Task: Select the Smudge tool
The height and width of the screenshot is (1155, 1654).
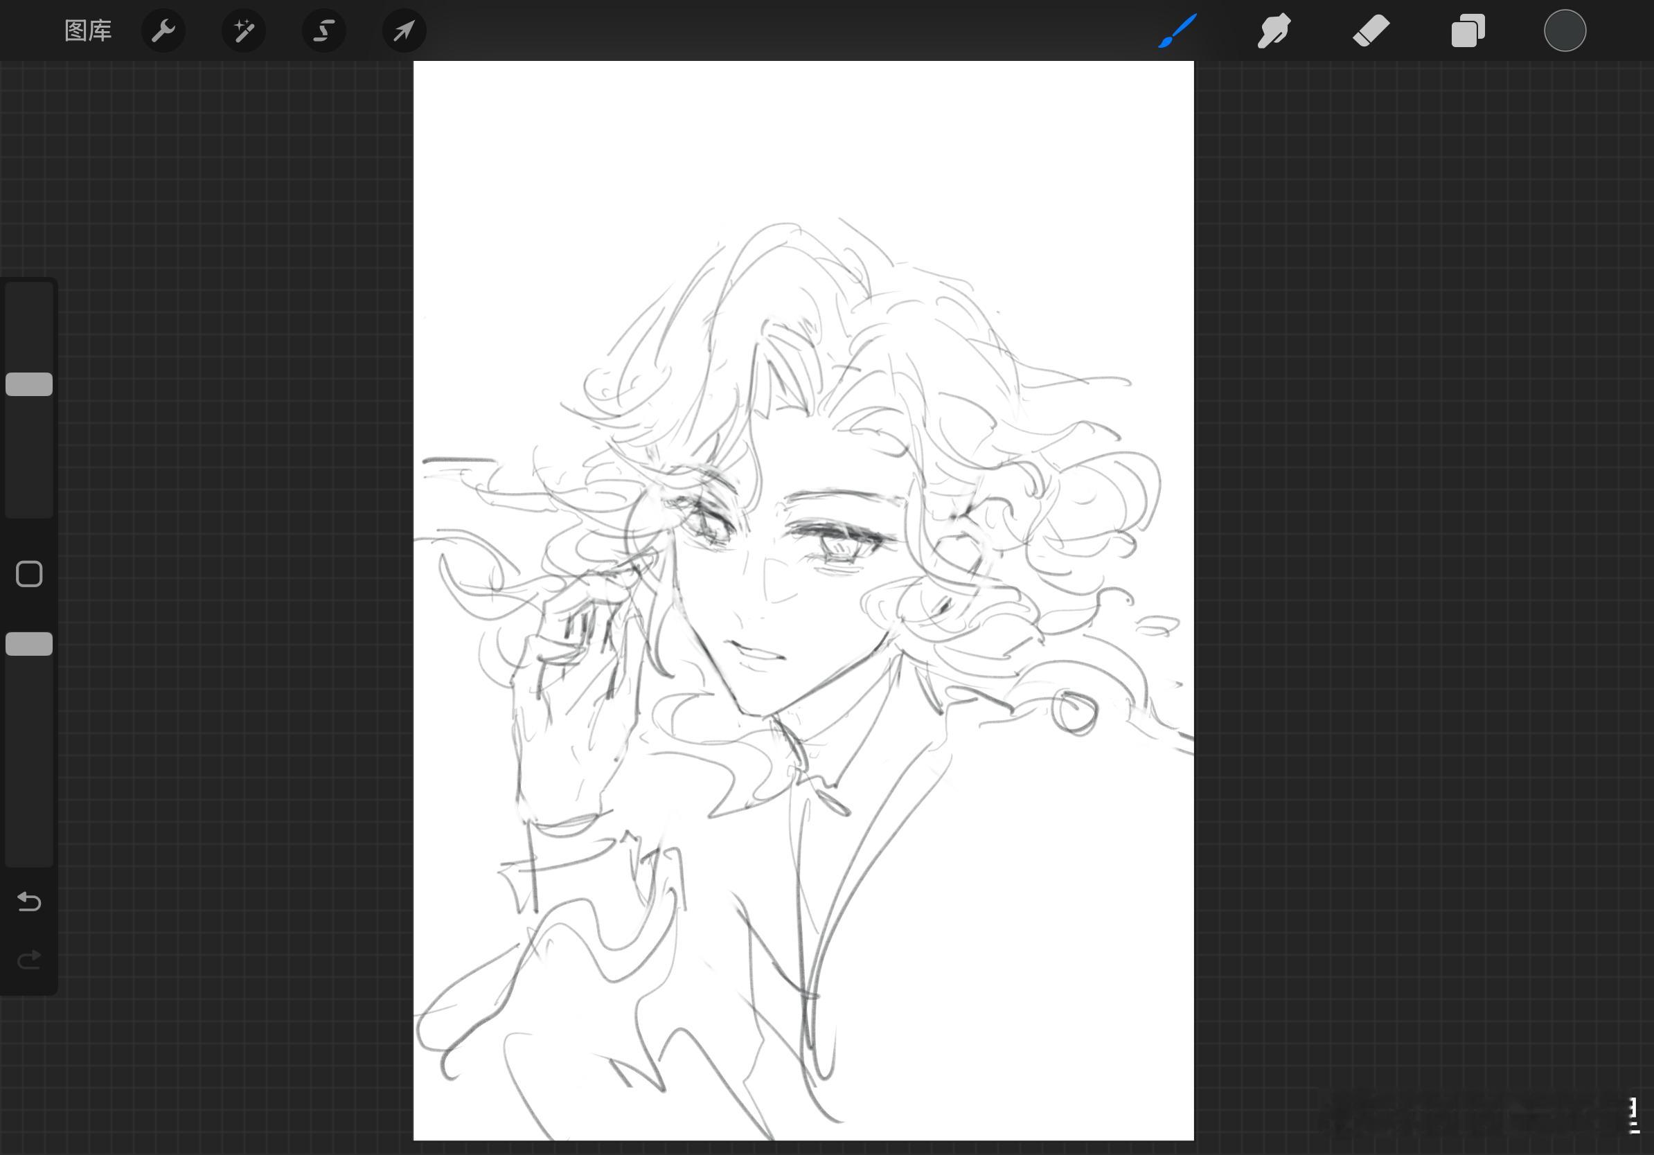Action: [x=1274, y=31]
